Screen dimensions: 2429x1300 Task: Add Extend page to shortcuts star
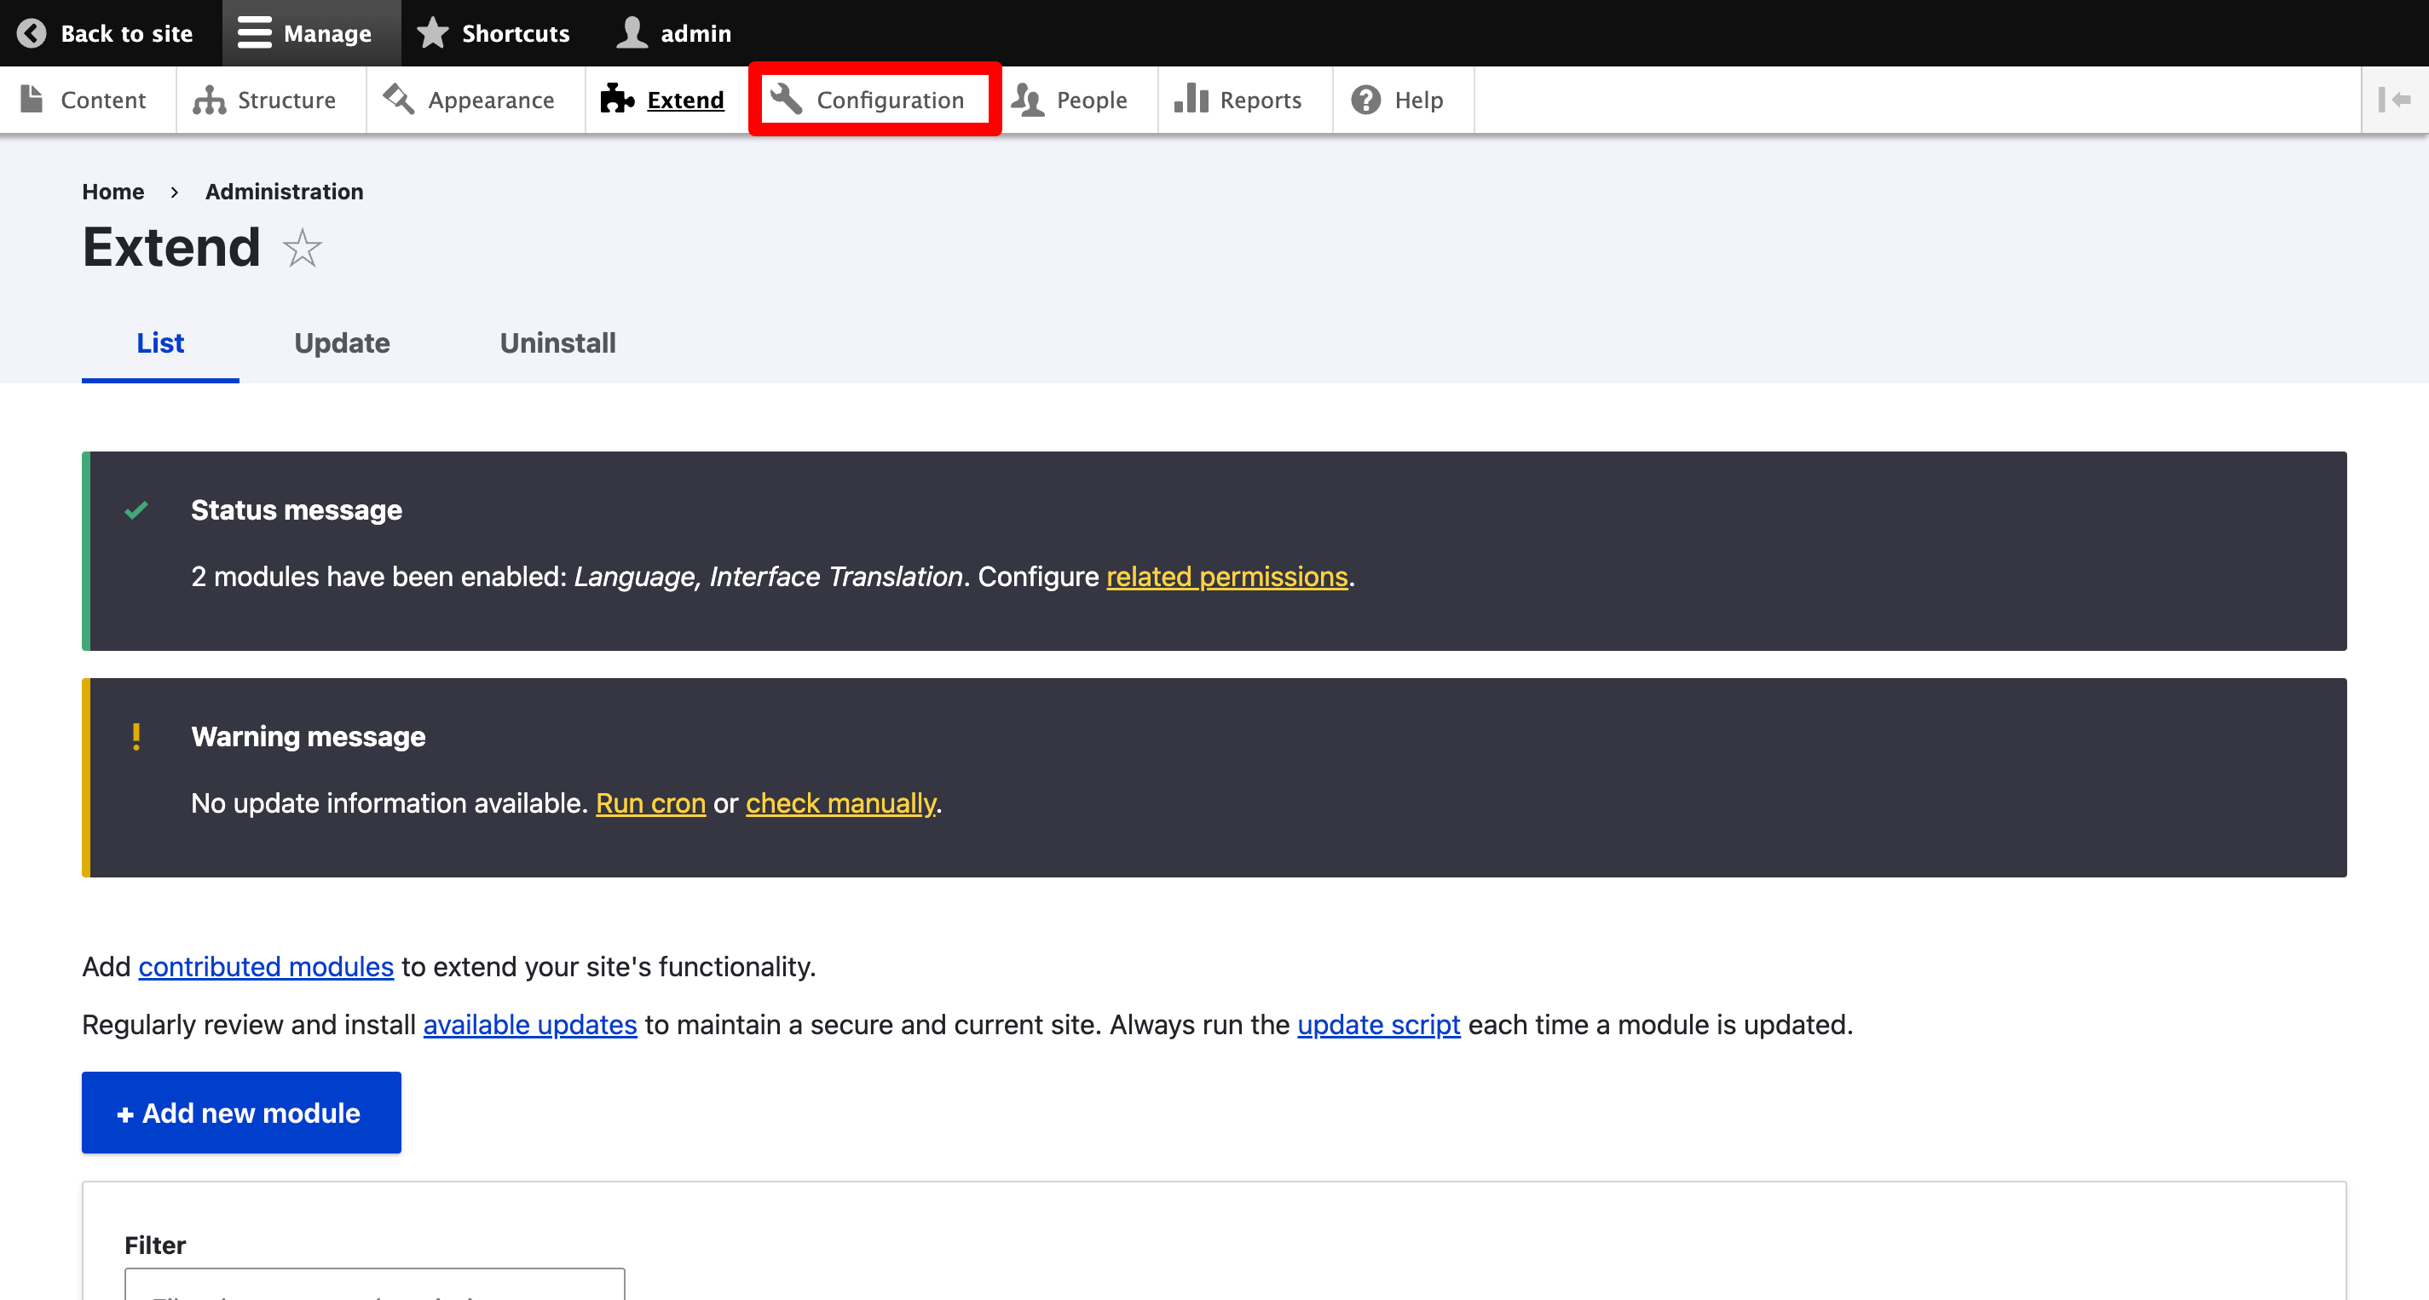coord(303,249)
